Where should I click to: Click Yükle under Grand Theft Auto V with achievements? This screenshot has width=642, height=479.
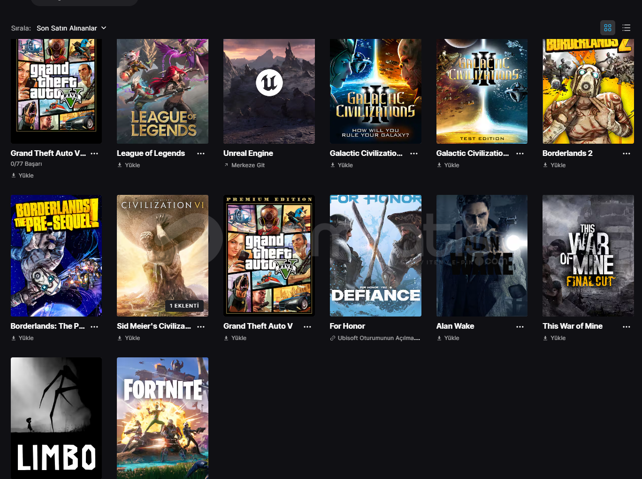point(22,175)
